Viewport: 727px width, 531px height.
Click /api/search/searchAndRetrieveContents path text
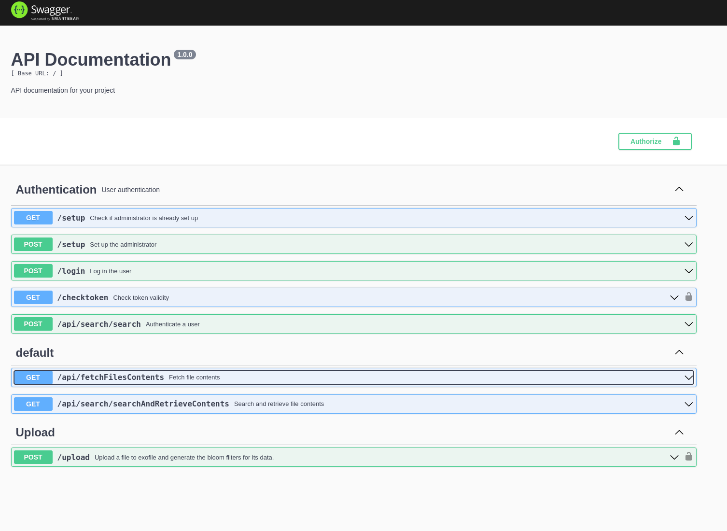coord(143,404)
